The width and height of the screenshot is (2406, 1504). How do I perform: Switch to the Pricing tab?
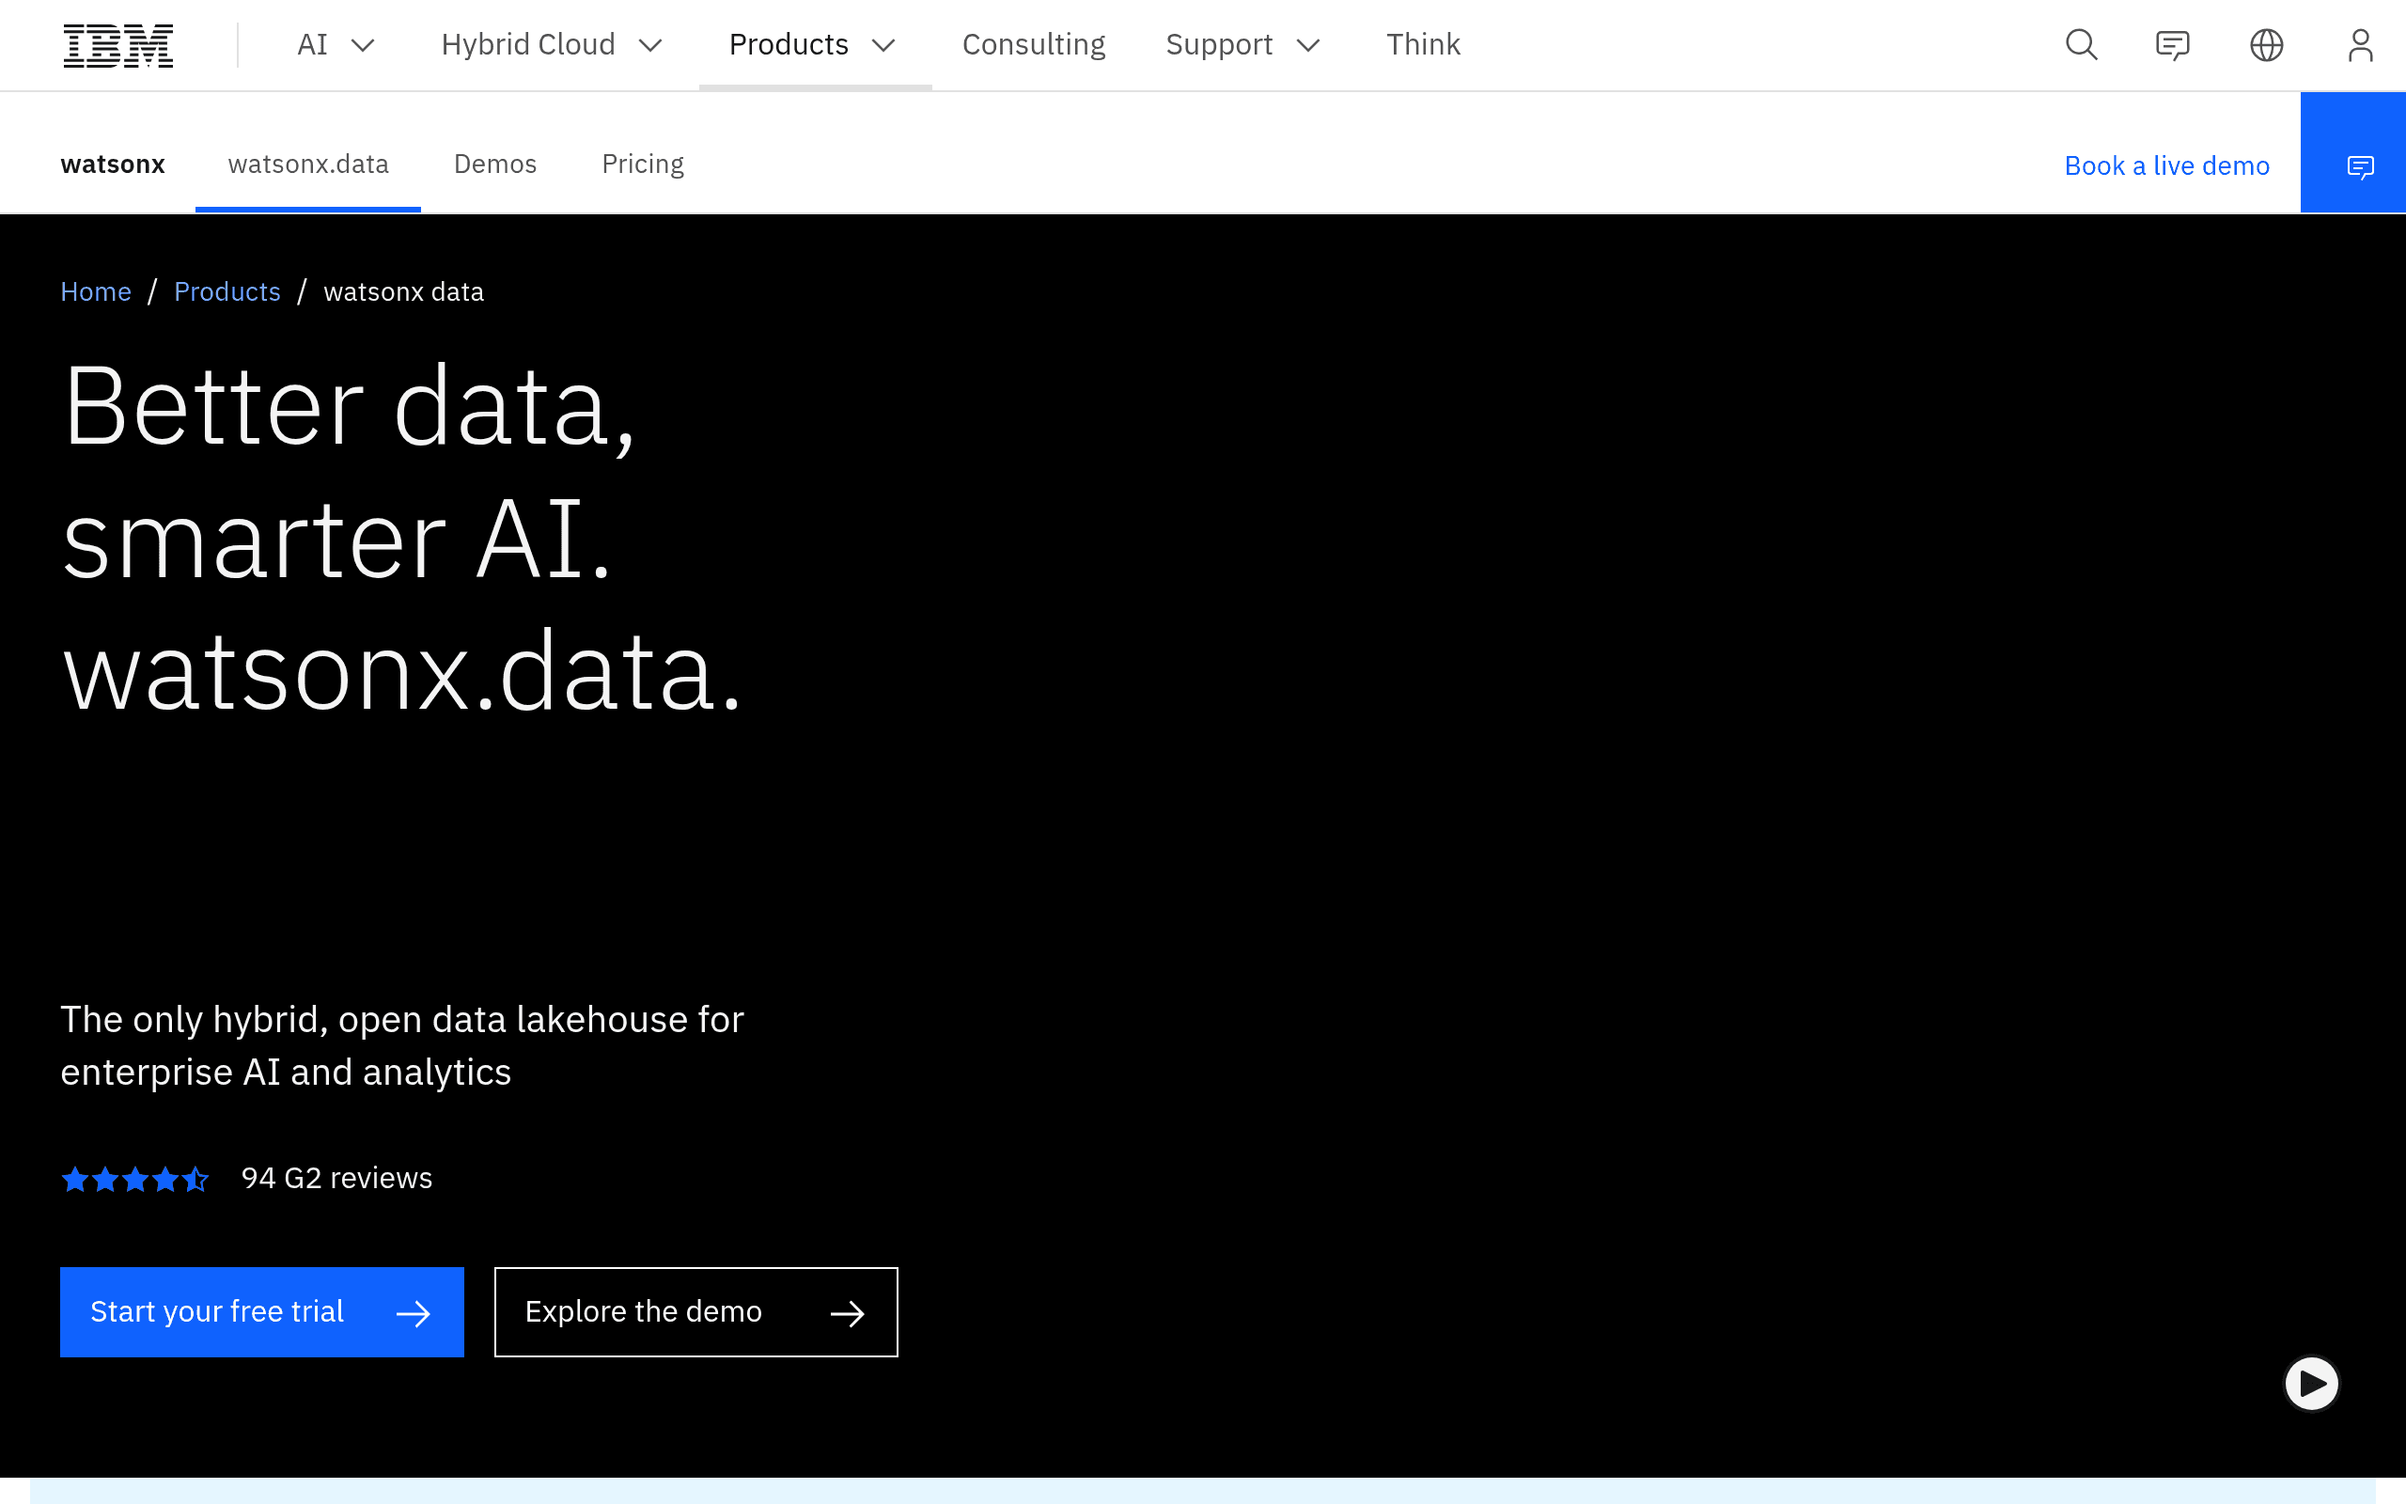coord(642,164)
